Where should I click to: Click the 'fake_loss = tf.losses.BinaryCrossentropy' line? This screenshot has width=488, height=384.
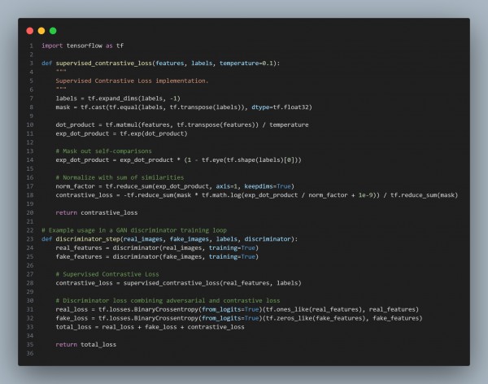tap(239, 318)
